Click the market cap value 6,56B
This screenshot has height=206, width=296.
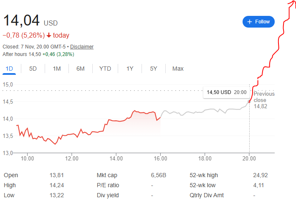coord(158,175)
